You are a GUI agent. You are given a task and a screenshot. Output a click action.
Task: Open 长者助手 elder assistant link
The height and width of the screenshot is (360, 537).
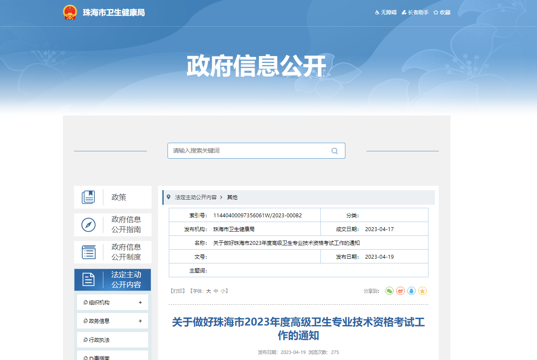[415, 13]
